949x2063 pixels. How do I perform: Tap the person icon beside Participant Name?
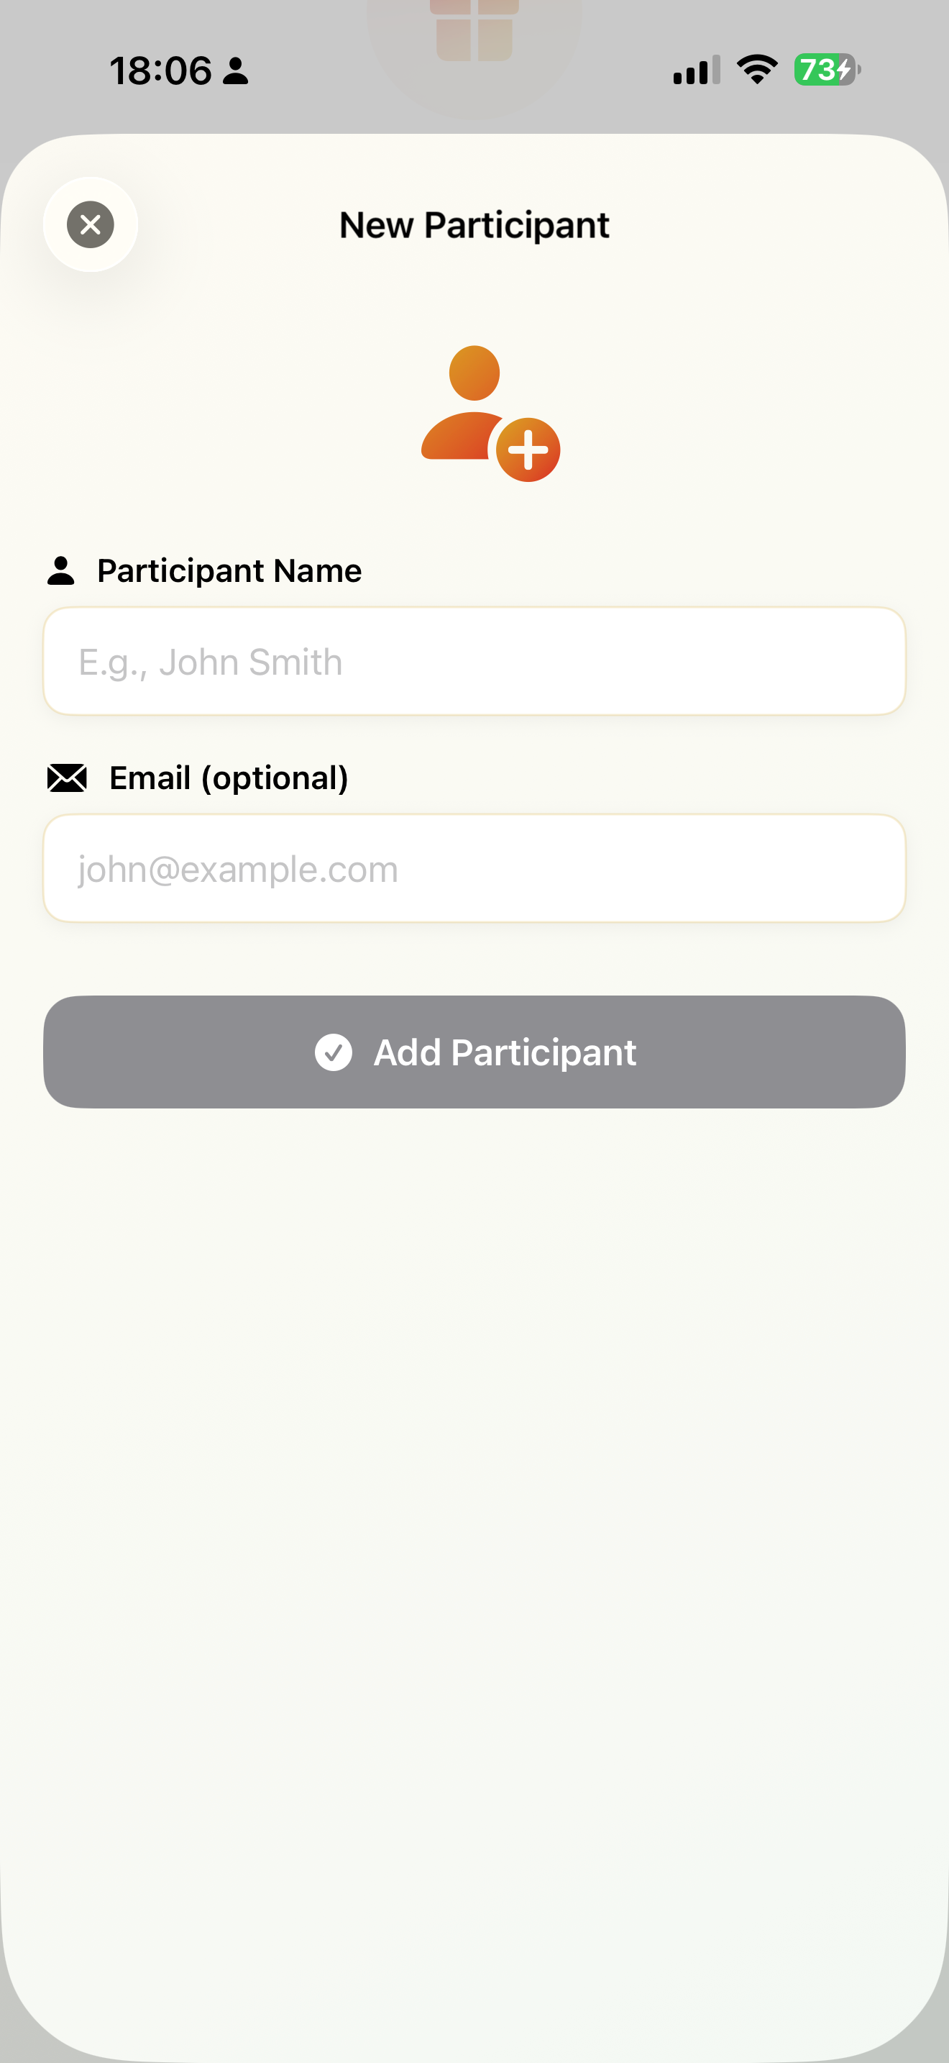coord(61,571)
